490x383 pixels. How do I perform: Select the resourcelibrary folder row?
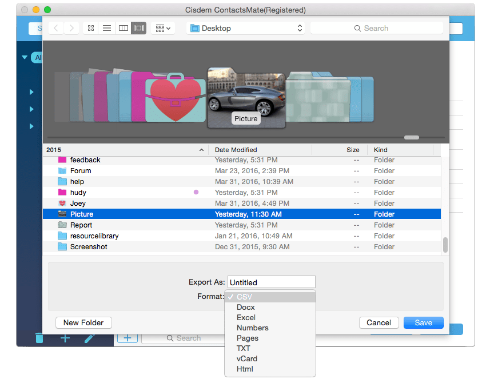pos(242,236)
